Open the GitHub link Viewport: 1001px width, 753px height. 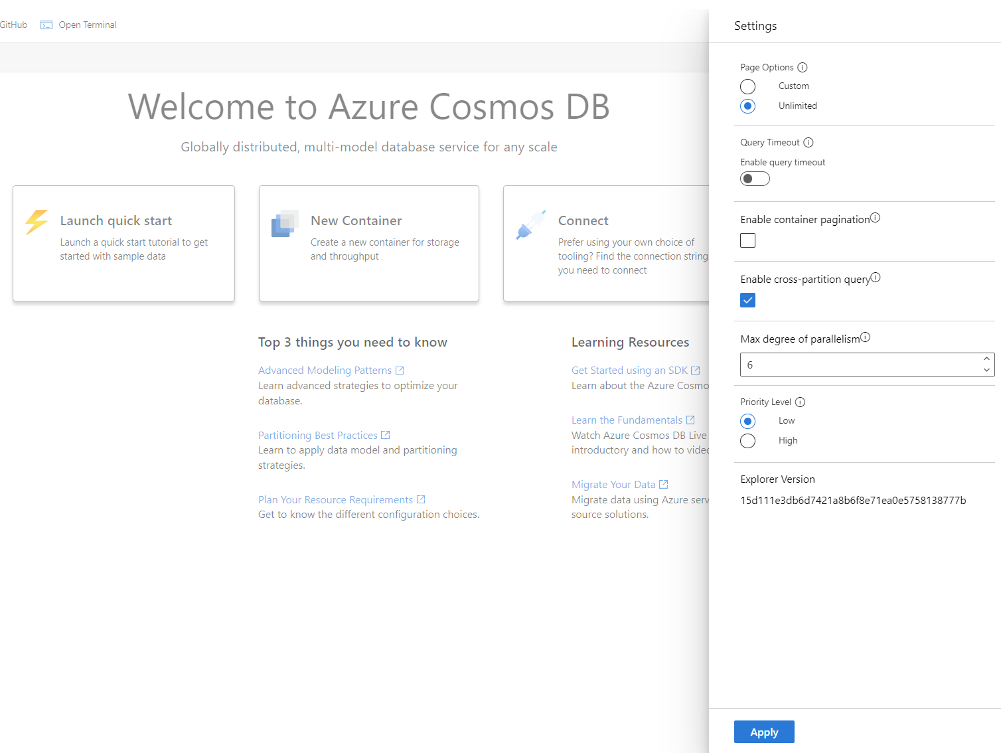(13, 25)
